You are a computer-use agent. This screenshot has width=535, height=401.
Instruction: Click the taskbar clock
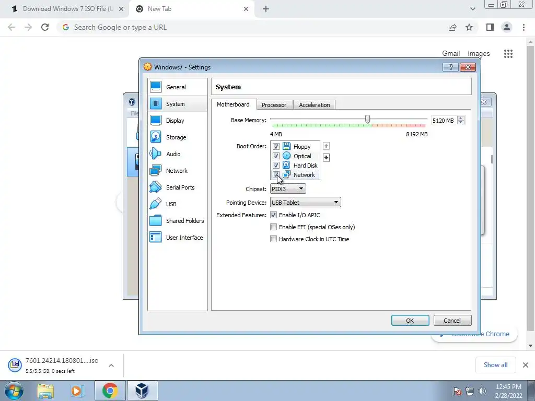[508, 391]
